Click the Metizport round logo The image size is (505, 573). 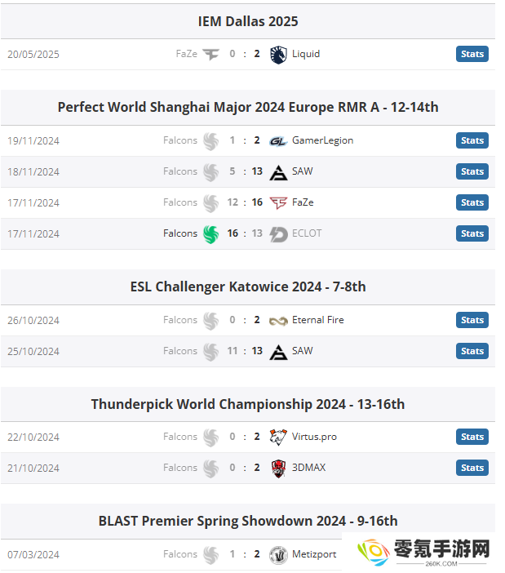pos(278,555)
